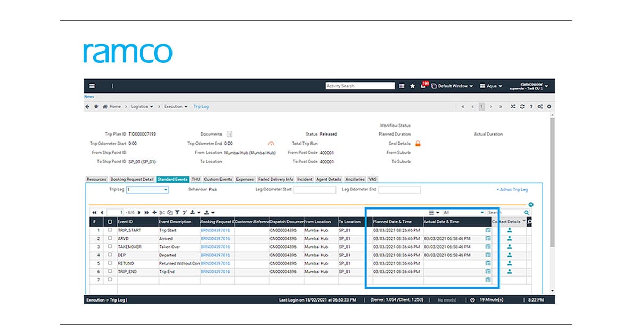
Task: Collapse section with round up-arrow icon
Action: [x=531, y=205]
